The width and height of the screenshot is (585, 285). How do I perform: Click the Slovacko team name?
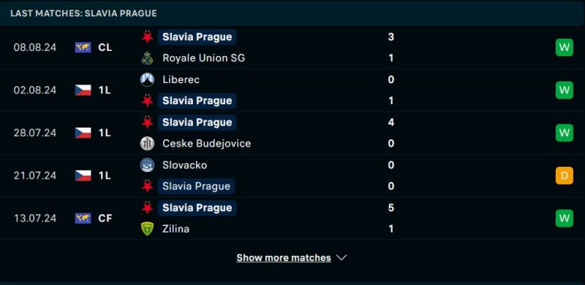point(185,165)
